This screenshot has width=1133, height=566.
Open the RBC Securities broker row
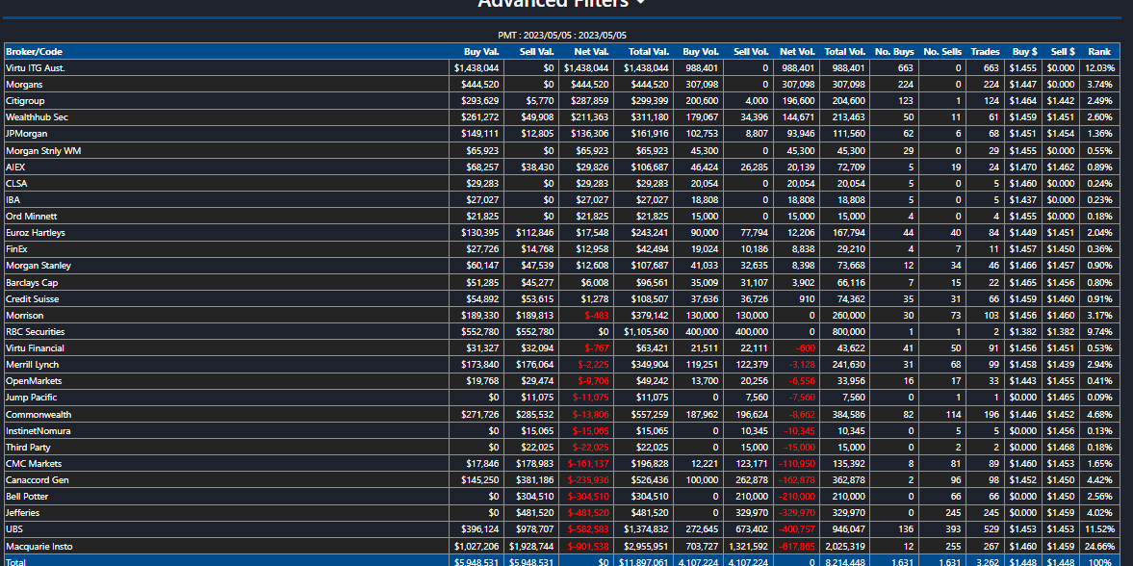coord(561,332)
